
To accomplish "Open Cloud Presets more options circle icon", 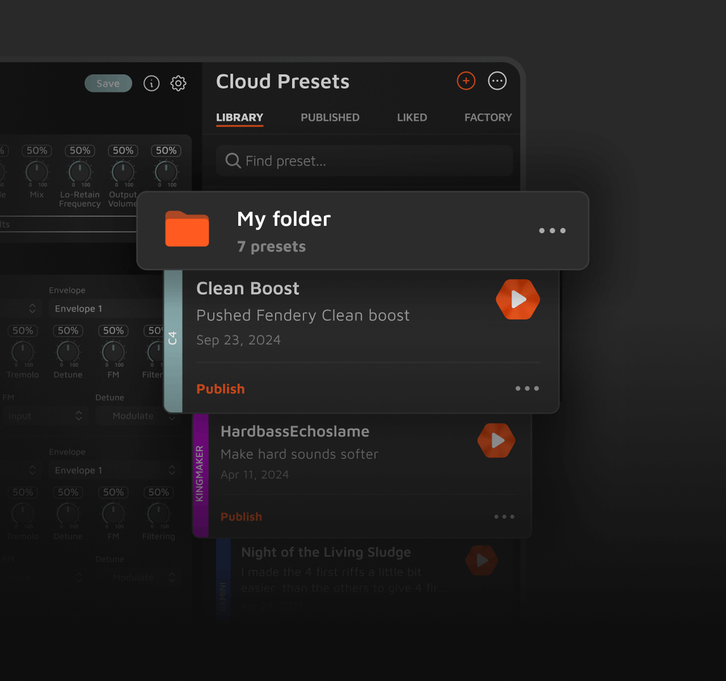I will 497,81.
